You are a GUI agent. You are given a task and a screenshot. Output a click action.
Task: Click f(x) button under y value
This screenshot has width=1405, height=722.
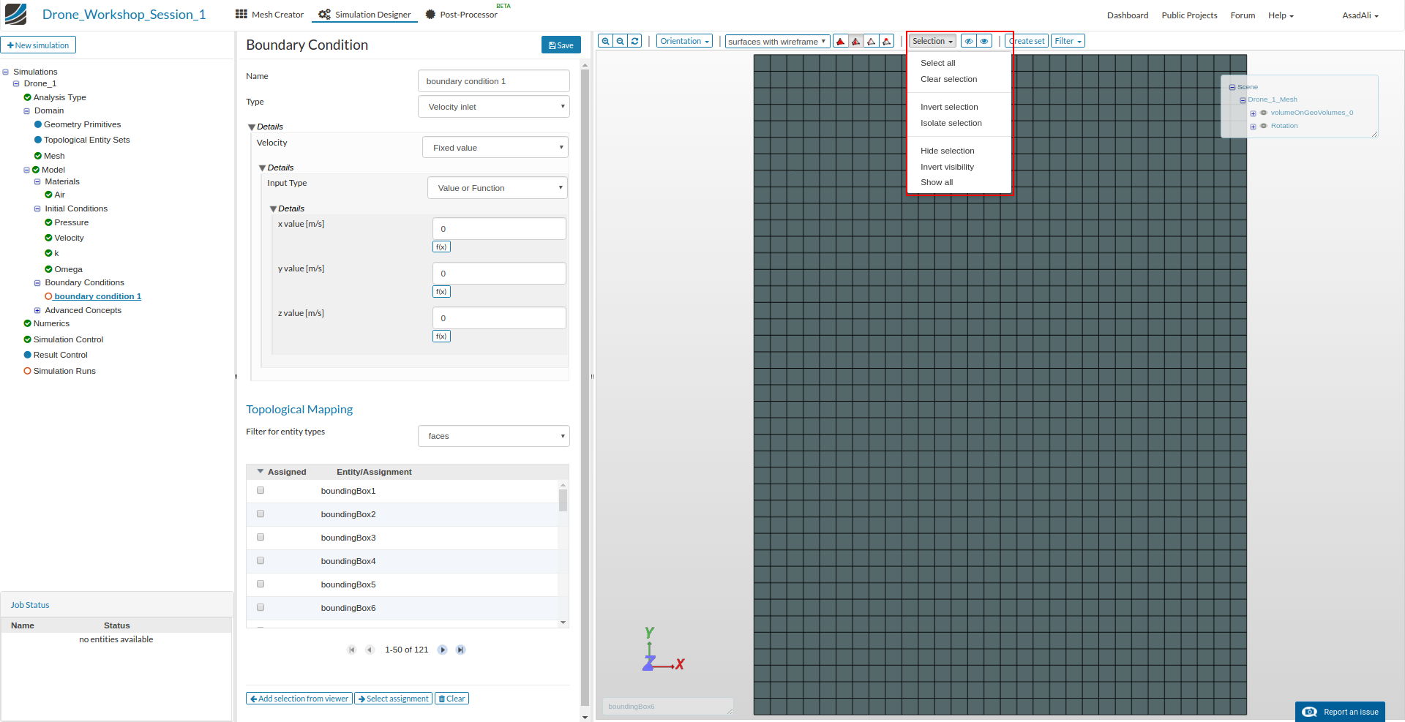441,292
